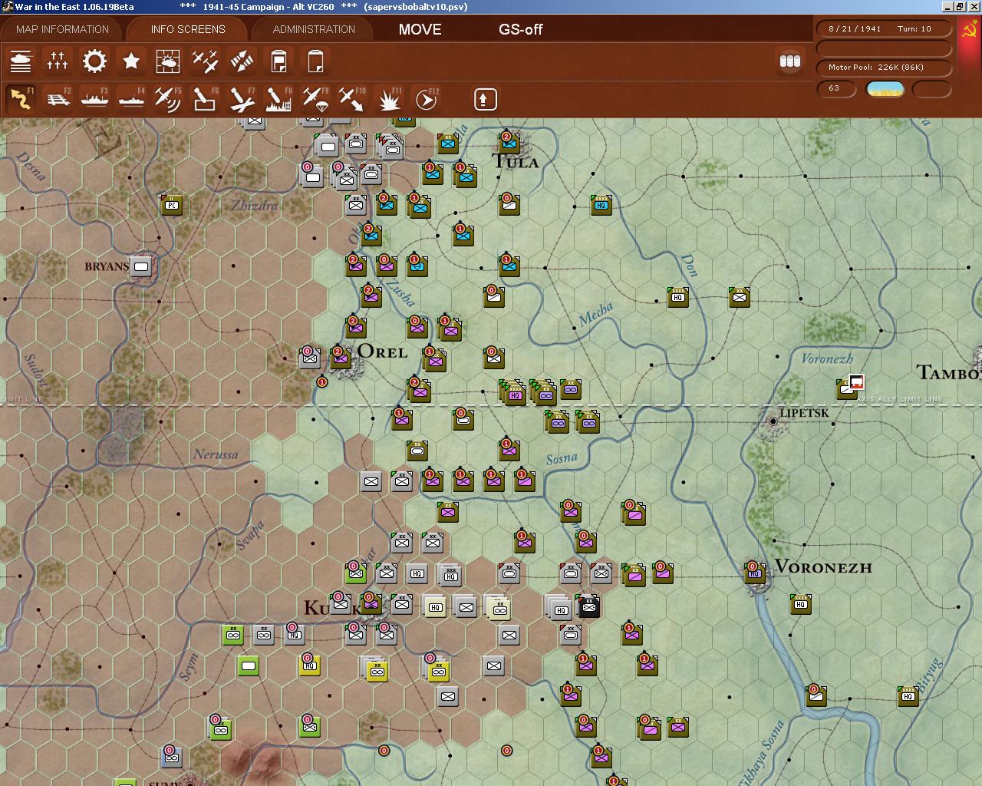Image resolution: width=982 pixels, height=786 pixels.
Task: Select the F3 naval transport icon
Action: [94, 99]
